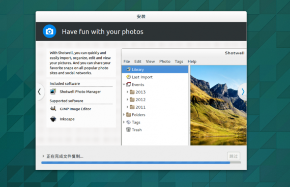Click the Shotwell description paragraph
Image resolution: width=290 pixels, height=187 pixels.
tap(80, 63)
